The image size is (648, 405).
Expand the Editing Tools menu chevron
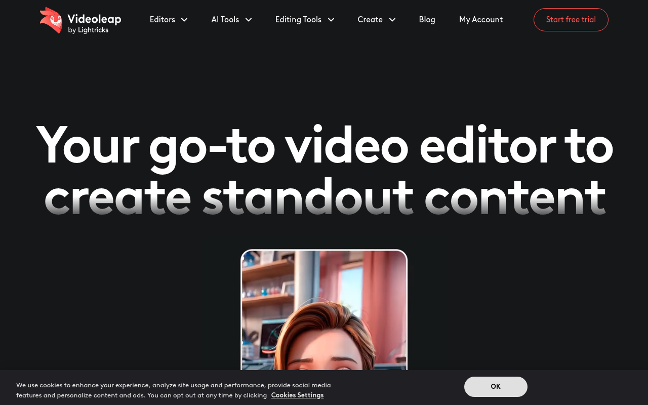pos(331,20)
